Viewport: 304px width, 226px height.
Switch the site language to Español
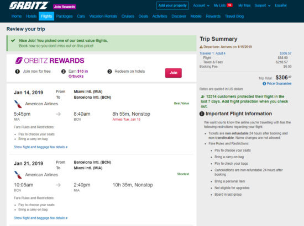[x=281, y=6]
